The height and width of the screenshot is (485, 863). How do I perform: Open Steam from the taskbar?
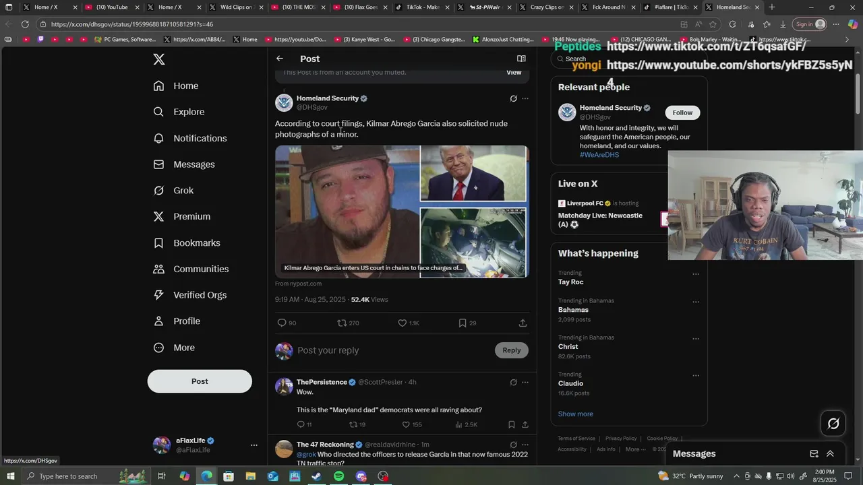pos(316,476)
